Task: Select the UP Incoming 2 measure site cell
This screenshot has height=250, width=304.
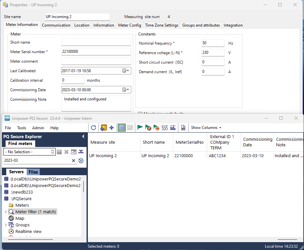Action: tap(114, 156)
